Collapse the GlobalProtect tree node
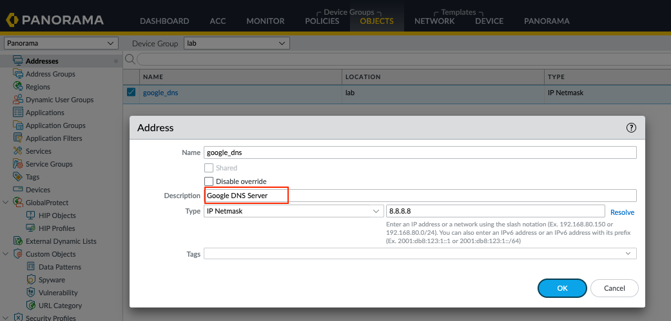The width and height of the screenshot is (671, 321). point(6,202)
